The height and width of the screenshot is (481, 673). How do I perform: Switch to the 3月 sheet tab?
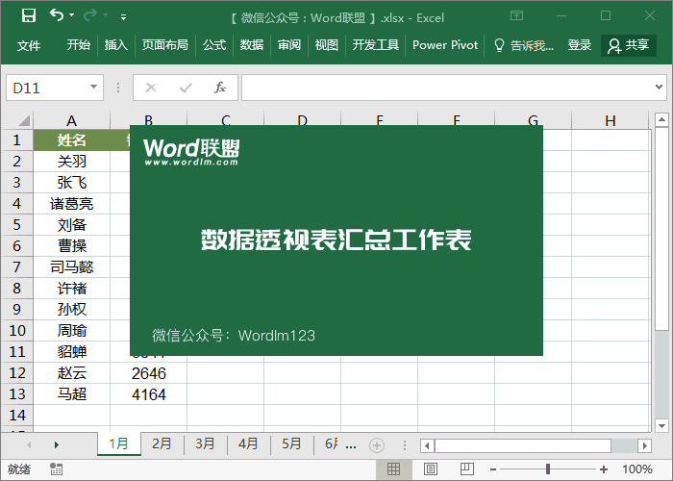coord(205,443)
